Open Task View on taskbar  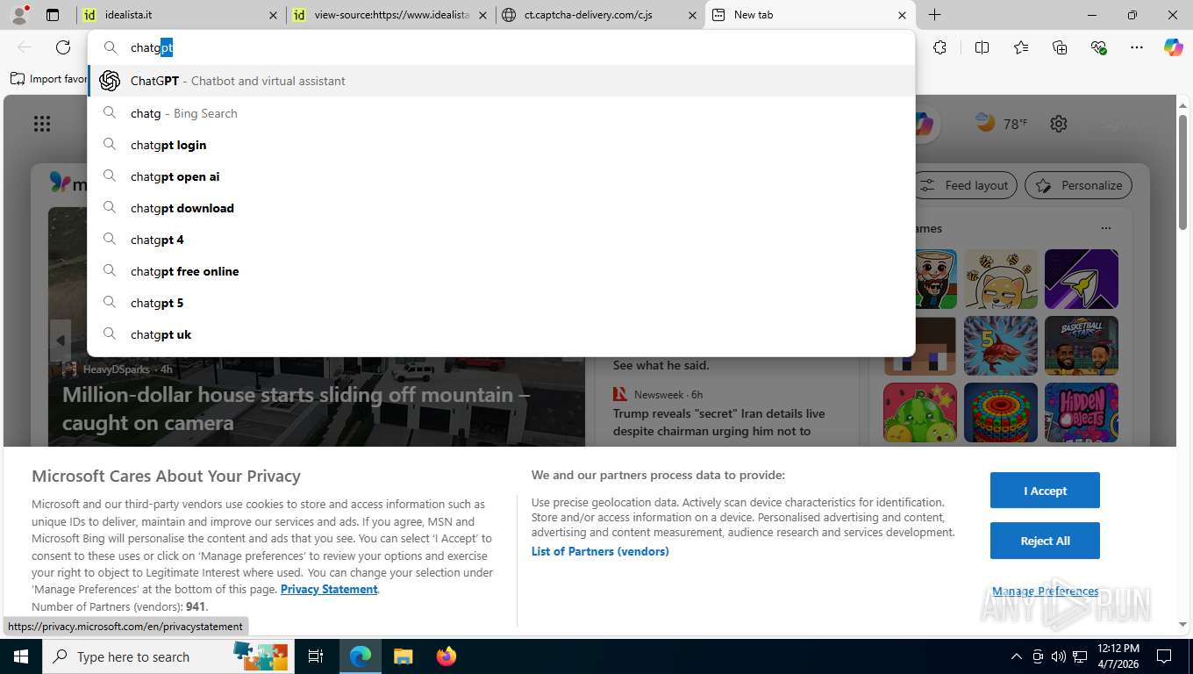click(316, 656)
